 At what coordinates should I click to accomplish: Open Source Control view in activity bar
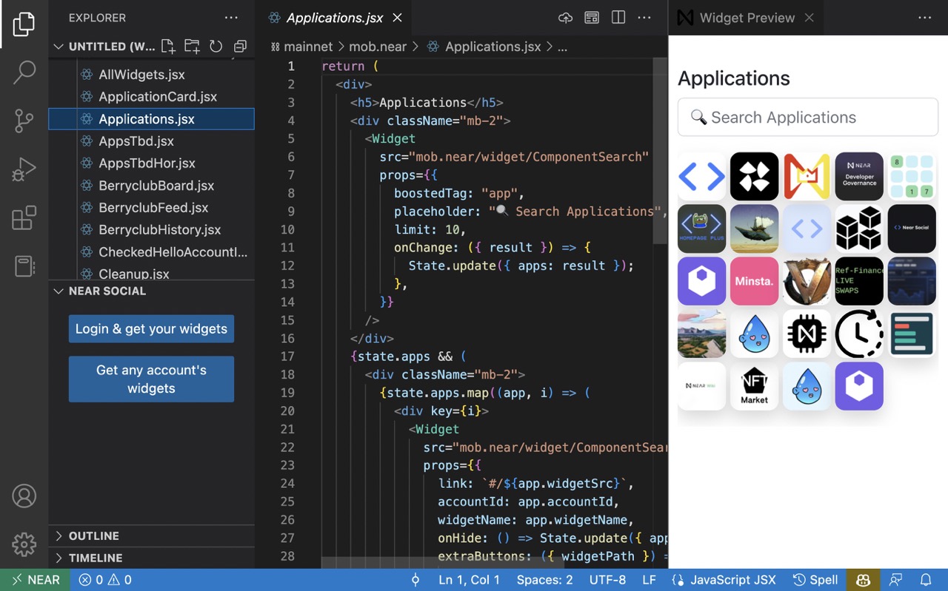(24, 121)
